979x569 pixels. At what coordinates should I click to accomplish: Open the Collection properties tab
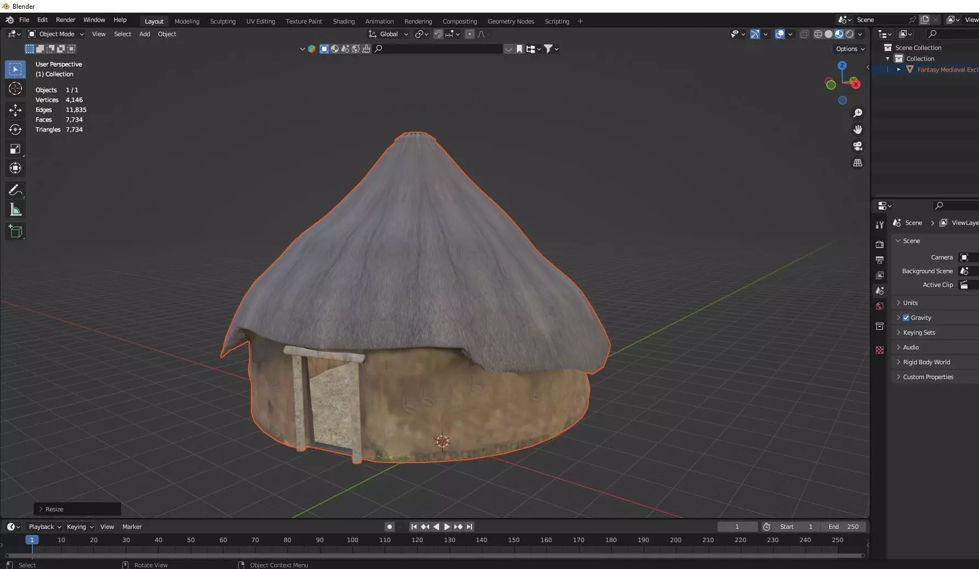(880, 326)
